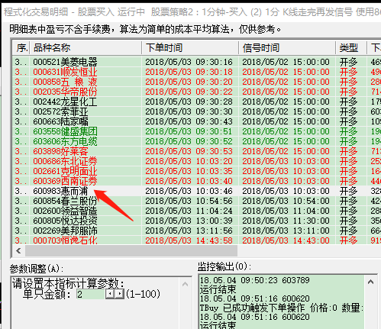Select row 600983惠而浦
The image size is (381, 329).
click(x=196, y=191)
